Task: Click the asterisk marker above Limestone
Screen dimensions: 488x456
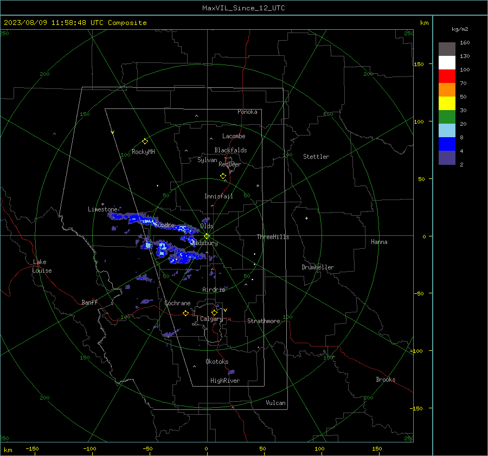Action: click(102, 204)
